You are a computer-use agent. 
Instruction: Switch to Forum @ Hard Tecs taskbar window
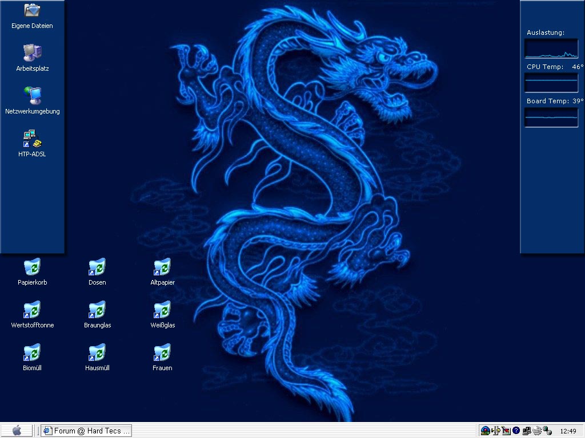click(x=87, y=431)
